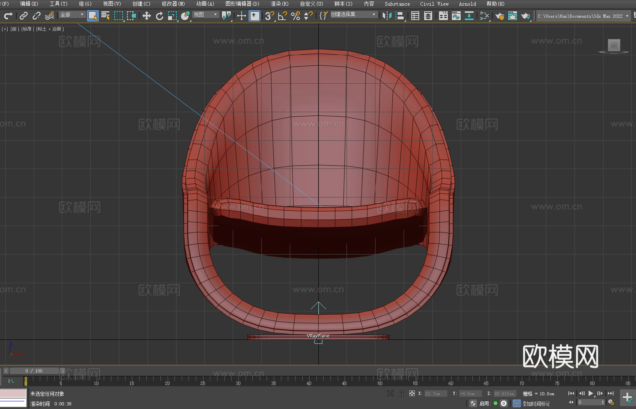Open 创建选择集 named selection dropdown
The height and width of the screenshot is (409, 636).
coord(354,14)
